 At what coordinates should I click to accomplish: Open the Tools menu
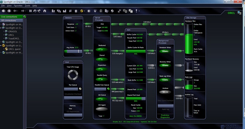(28, 5)
